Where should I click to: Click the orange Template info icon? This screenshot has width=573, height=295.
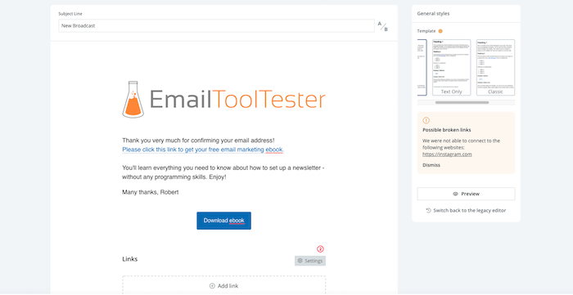click(x=440, y=31)
